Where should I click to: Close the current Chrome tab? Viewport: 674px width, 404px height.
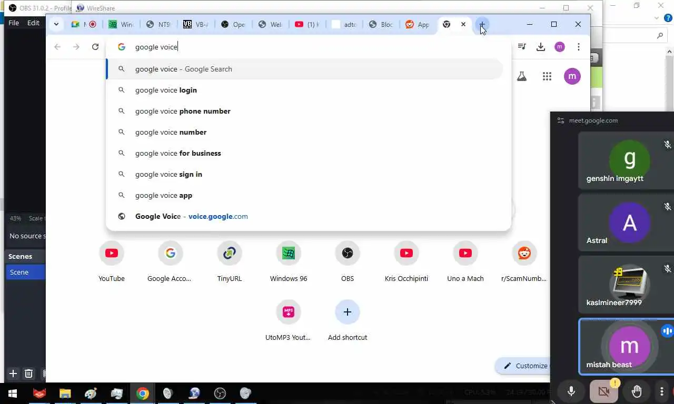463,24
